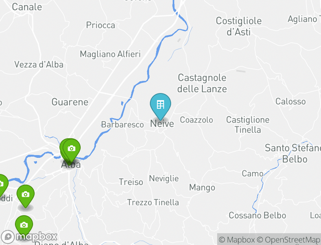Screen dimensions: 321x245
Task: Click the Castiglione Tinella label
Action: pos(248,124)
